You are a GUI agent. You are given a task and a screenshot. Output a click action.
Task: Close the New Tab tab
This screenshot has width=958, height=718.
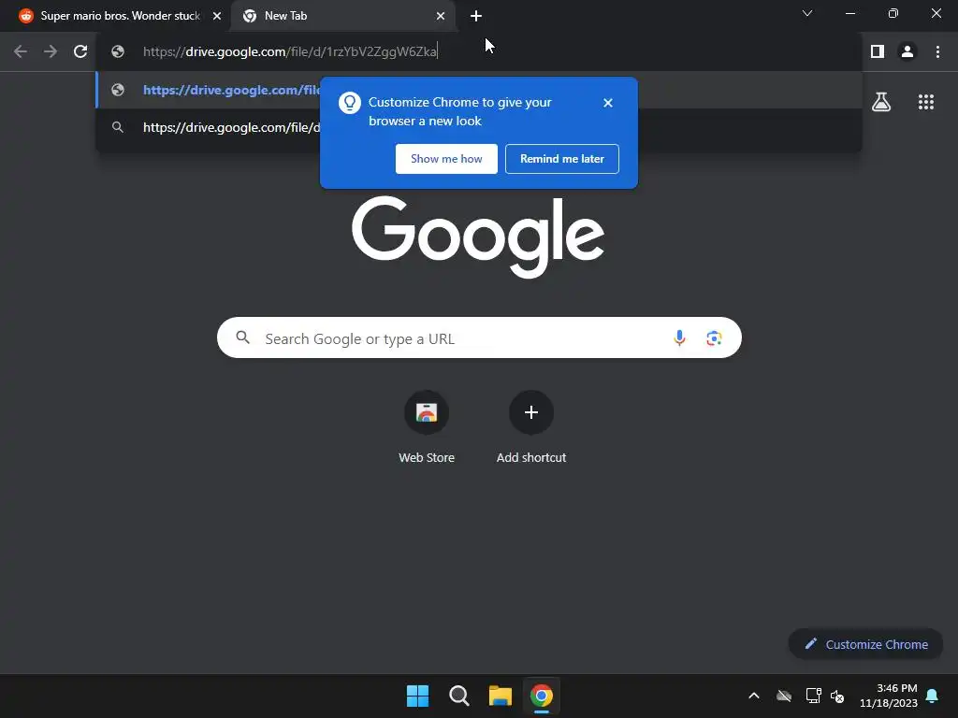tap(441, 16)
